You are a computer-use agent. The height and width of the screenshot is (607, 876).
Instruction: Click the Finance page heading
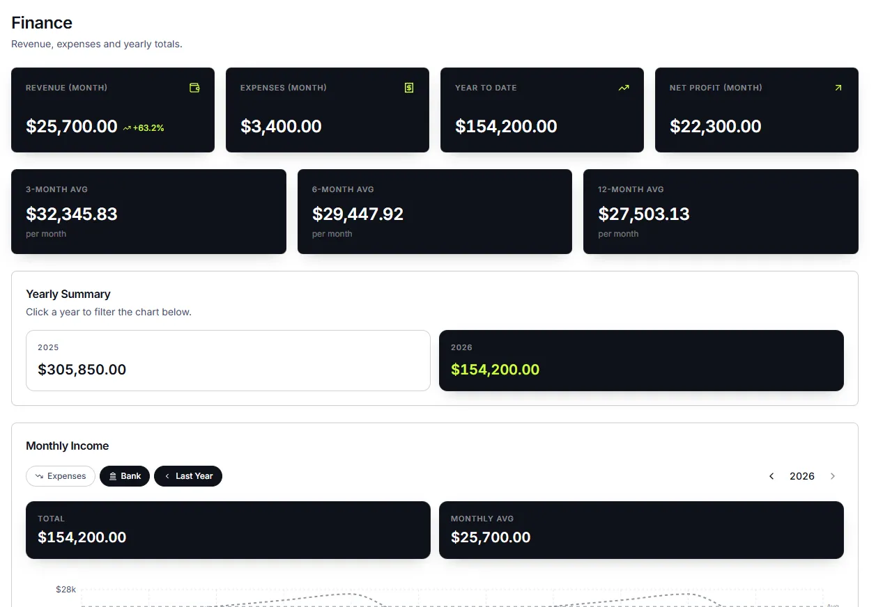42,23
